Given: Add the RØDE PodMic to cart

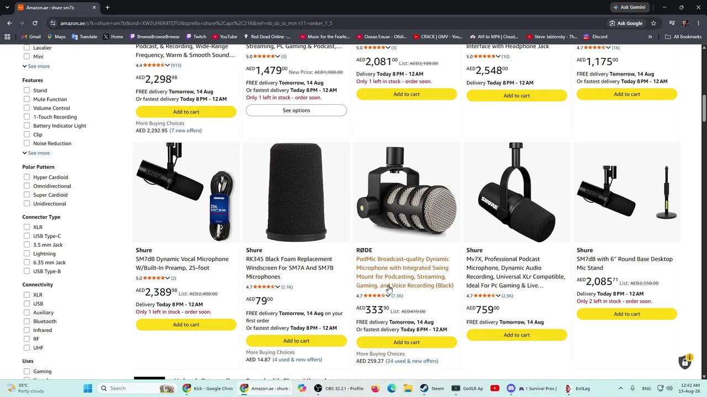Looking at the screenshot, I should [407, 342].
